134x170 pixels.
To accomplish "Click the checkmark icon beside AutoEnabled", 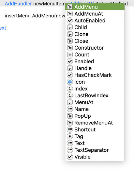I will (x=70, y=21).
